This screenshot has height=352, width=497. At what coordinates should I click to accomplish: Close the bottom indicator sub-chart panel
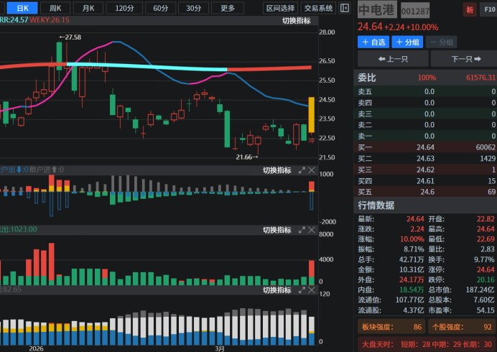(x=312, y=290)
